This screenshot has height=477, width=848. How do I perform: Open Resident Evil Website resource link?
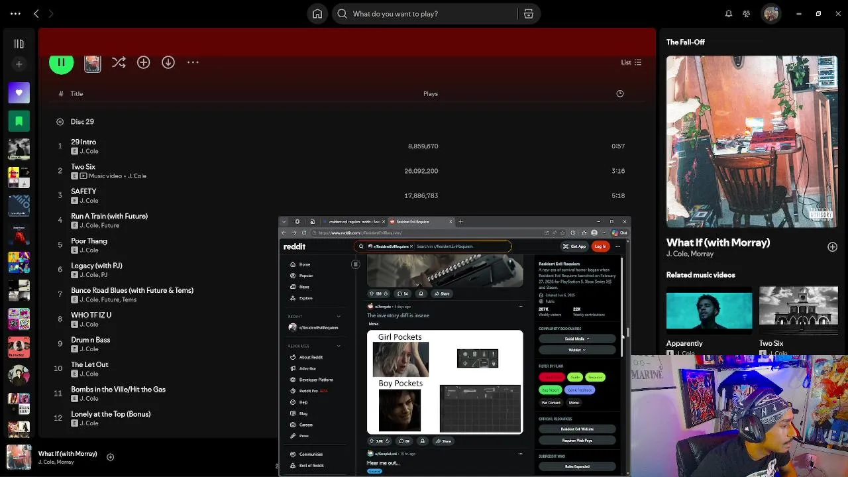click(x=577, y=429)
